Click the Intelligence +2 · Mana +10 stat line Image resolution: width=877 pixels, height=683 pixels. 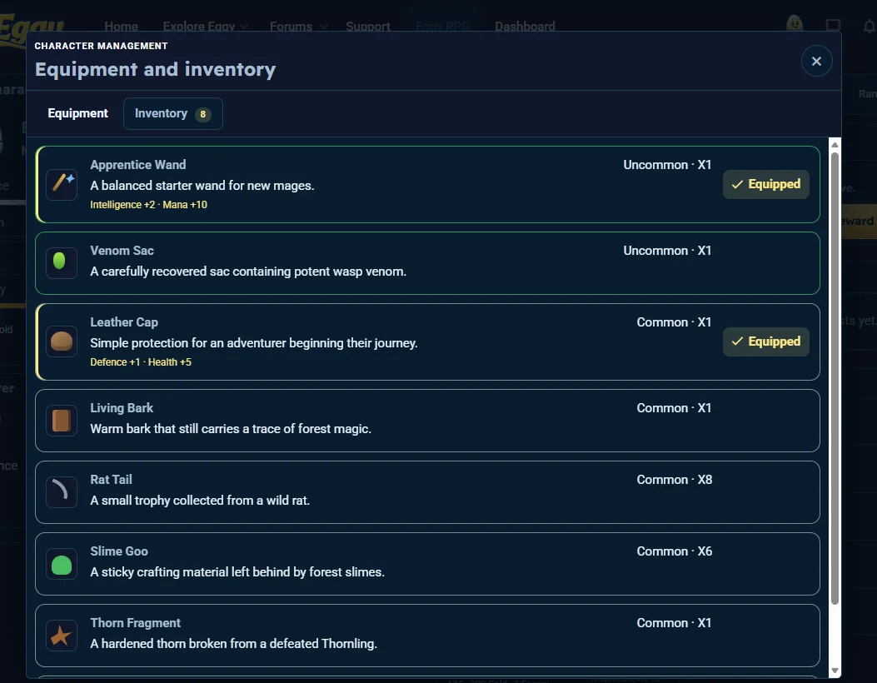pos(149,205)
